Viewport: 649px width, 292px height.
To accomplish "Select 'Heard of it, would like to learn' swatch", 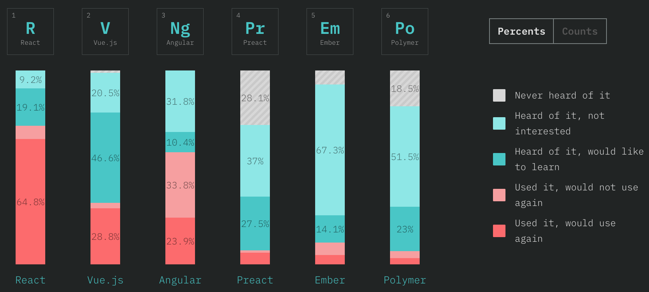I will [499, 159].
